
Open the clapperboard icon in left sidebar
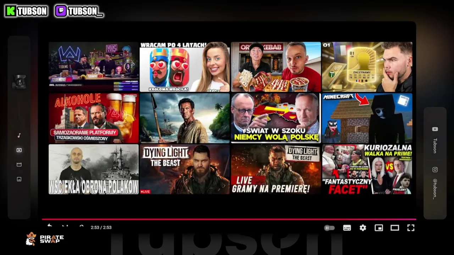[x=19, y=165]
